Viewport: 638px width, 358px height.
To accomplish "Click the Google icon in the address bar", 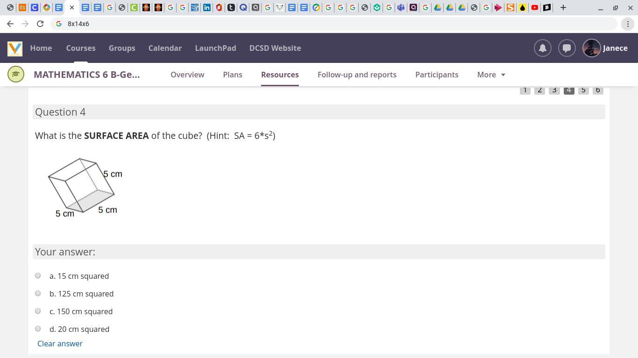I will [x=59, y=24].
